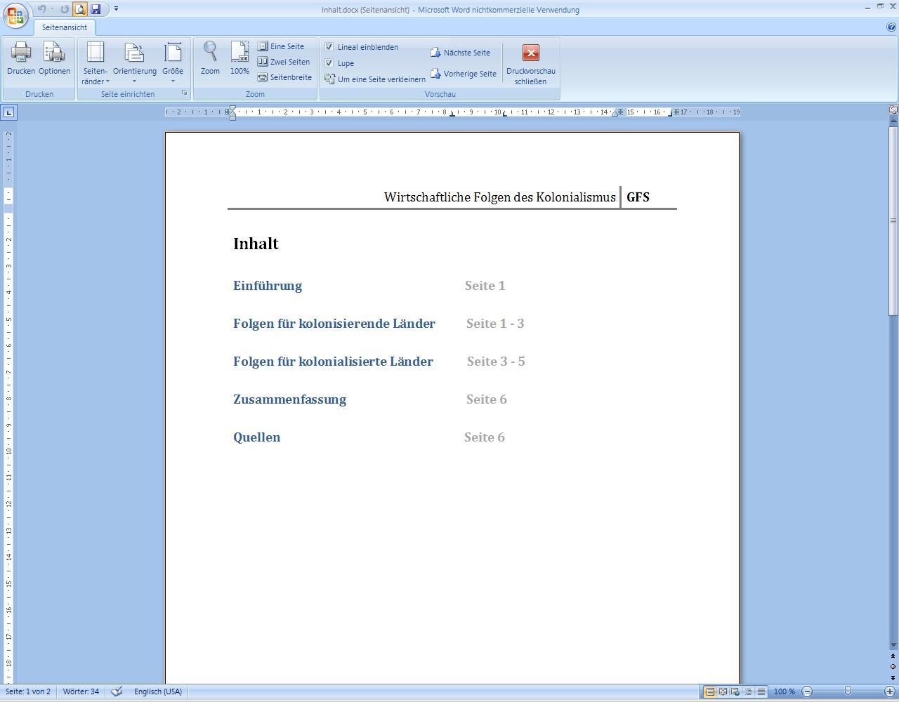Click the save icon in quick access toolbar
Screen dimensions: 899x702
(96, 9)
